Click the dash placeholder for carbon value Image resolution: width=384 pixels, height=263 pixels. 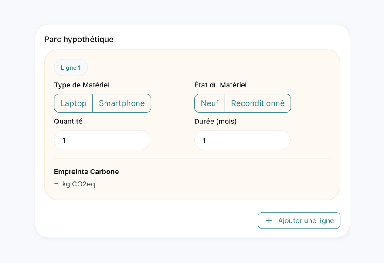click(56, 184)
